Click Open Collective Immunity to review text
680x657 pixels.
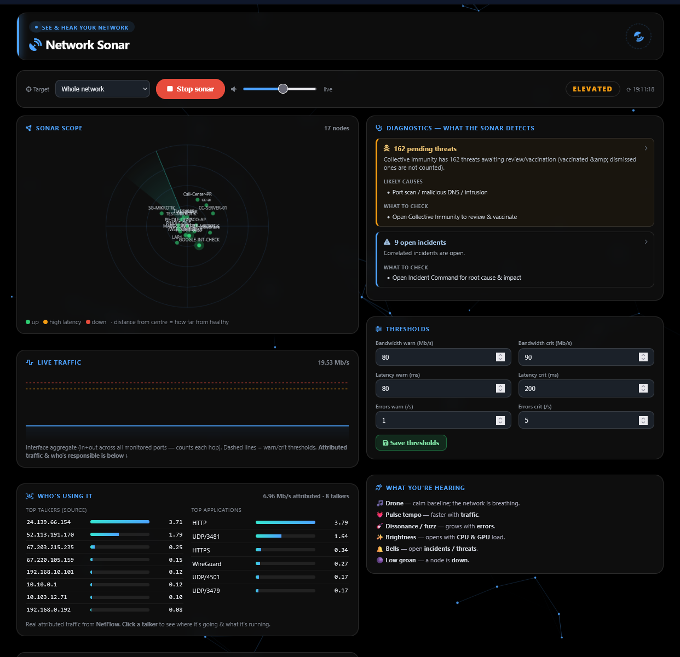point(454,217)
